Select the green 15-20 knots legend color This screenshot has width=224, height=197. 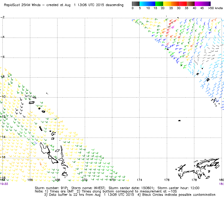click(159, 4)
